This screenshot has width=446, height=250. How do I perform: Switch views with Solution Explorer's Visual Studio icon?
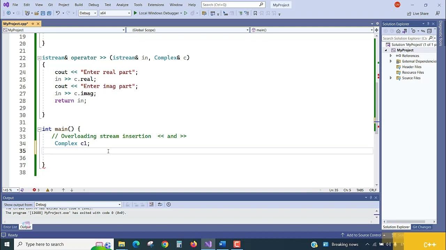[x=405, y=31]
